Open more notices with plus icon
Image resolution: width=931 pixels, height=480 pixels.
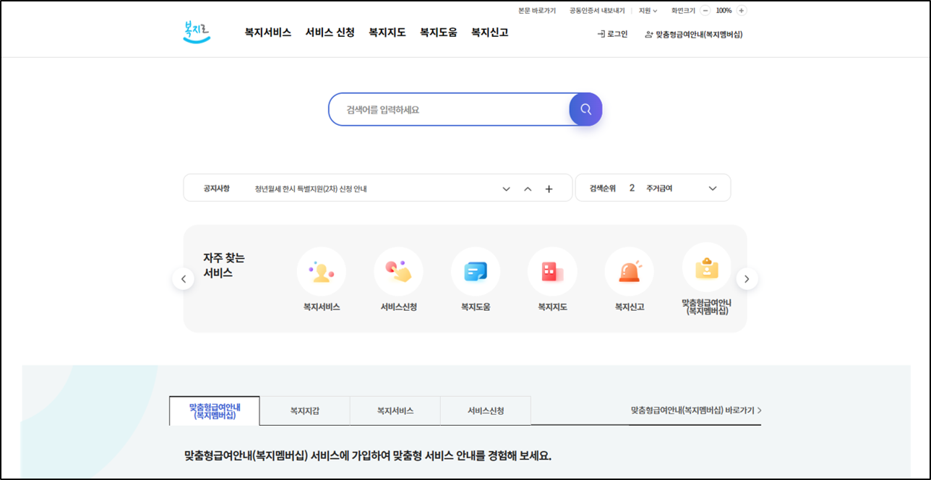pos(549,189)
